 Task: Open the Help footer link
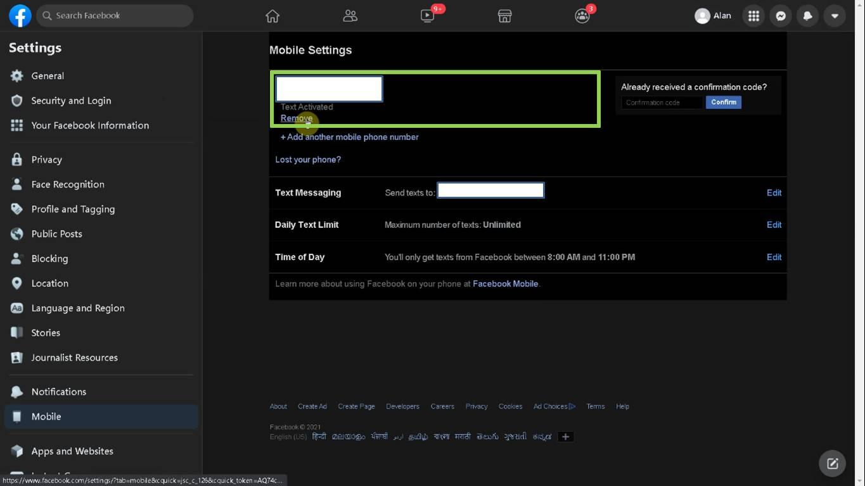tap(622, 406)
